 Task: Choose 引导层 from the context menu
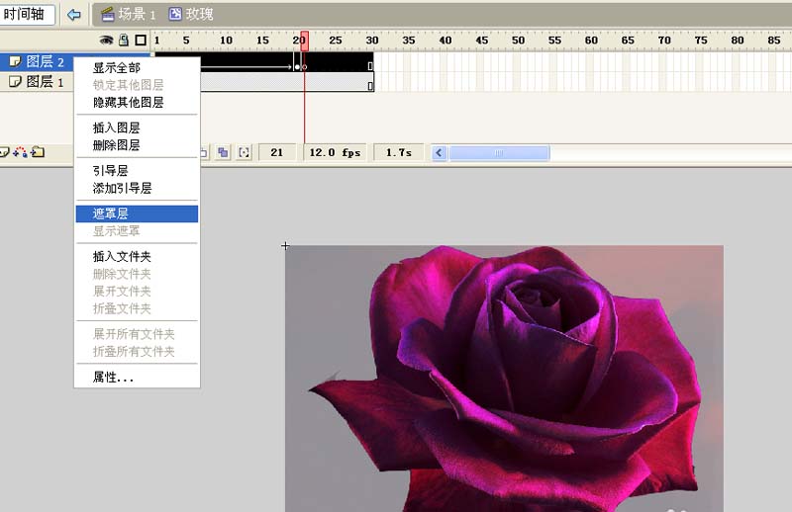[137, 170]
